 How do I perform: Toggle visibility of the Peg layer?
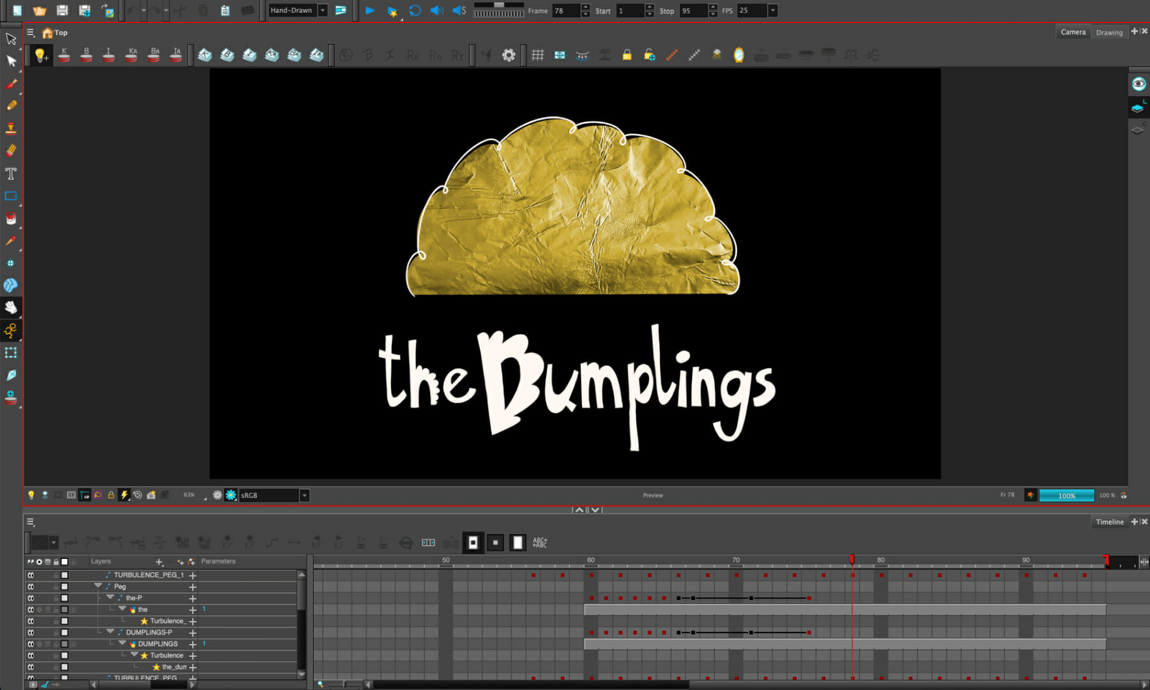click(31, 586)
